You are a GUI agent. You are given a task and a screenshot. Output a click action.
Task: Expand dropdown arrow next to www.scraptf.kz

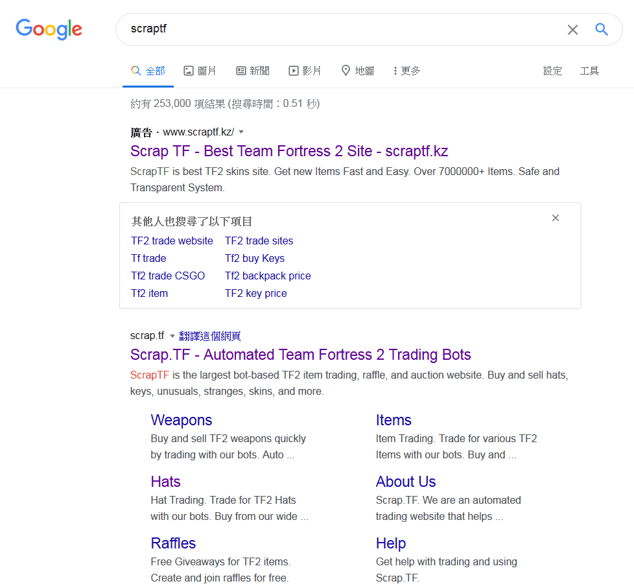point(241,132)
